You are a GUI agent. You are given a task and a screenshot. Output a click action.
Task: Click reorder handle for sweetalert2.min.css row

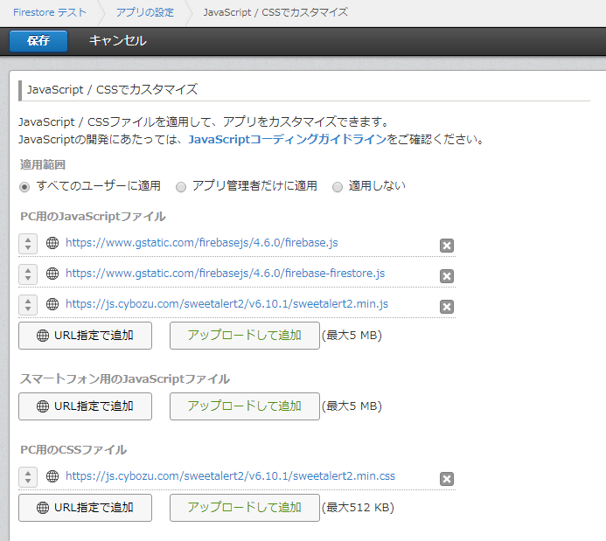click(x=28, y=477)
